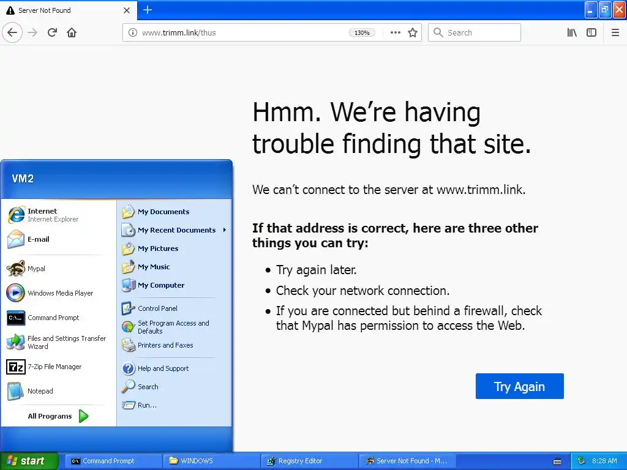Open E-mail from Start menu
Screen dimensions: 627x470
pyautogui.click(x=58, y=239)
